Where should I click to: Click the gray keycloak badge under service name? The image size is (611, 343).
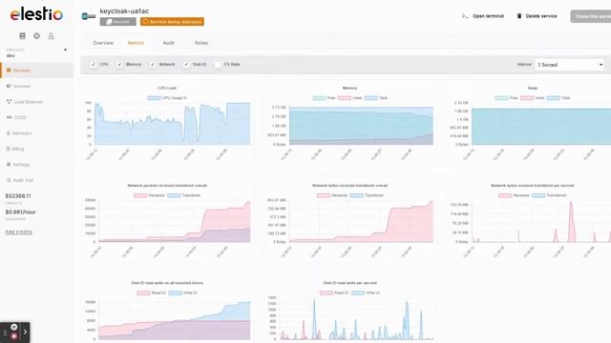[118, 22]
